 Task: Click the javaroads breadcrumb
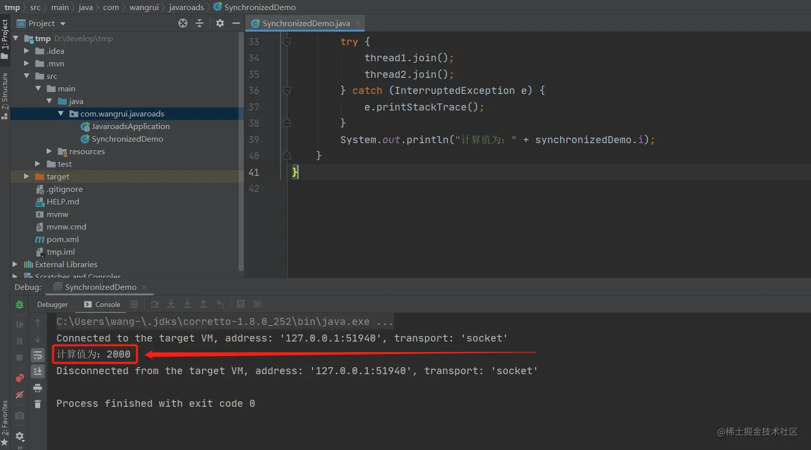click(x=186, y=7)
